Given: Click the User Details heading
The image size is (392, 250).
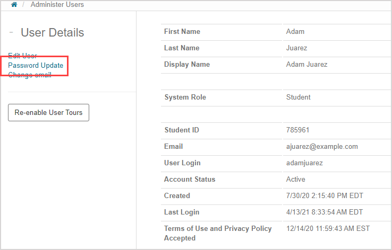Looking at the screenshot, I should coord(52,33).
